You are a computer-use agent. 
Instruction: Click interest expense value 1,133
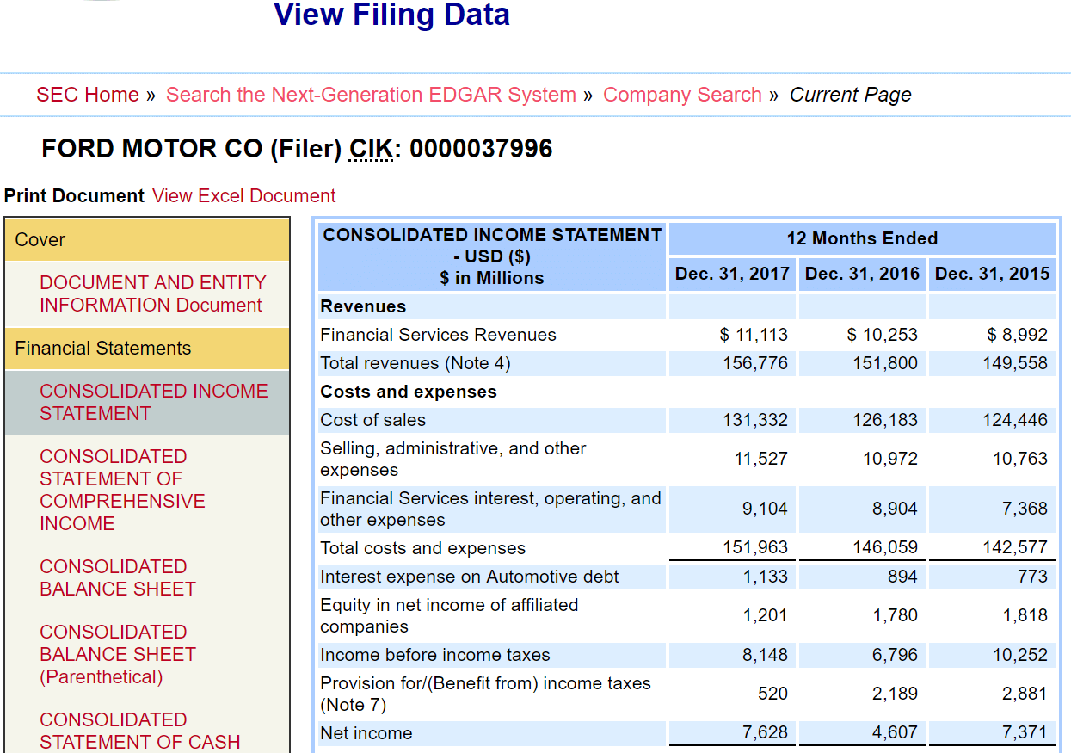(x=766, y=577)
